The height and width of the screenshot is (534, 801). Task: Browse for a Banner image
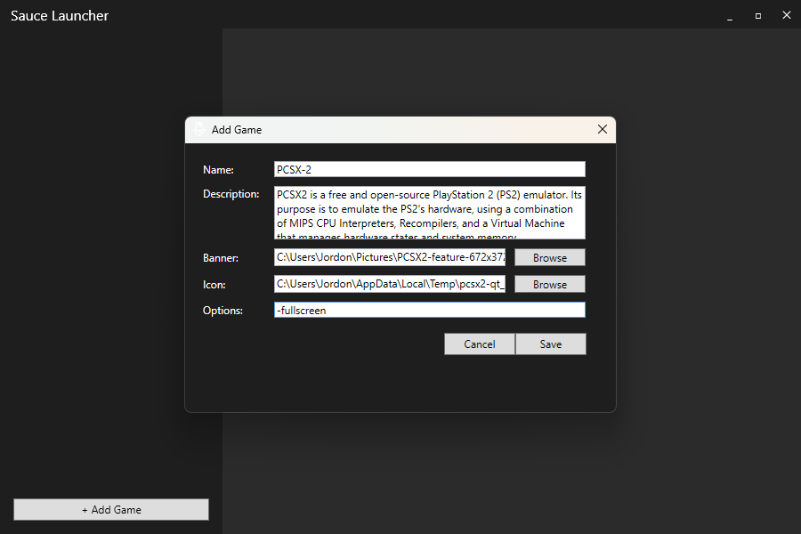(x=550, y=257)
